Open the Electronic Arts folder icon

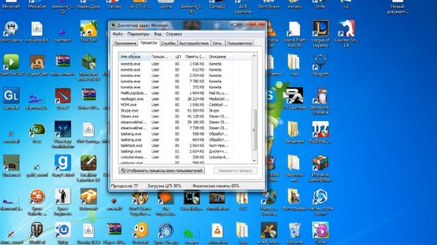294,168
